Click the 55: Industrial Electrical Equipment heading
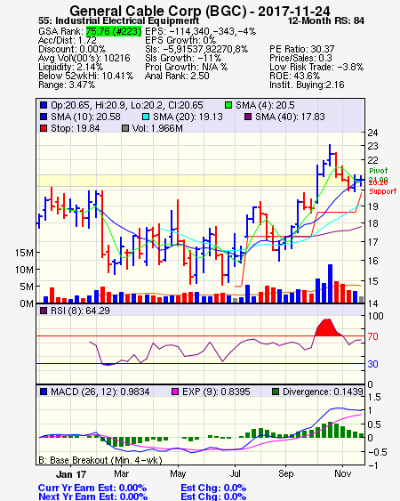The image size is (400, 501). tap(119, 20)
